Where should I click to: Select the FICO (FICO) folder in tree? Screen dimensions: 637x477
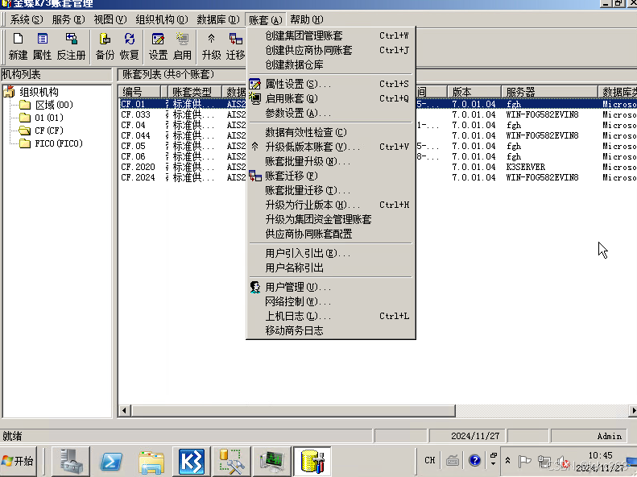pyautogui.click(x=59, y=143)
